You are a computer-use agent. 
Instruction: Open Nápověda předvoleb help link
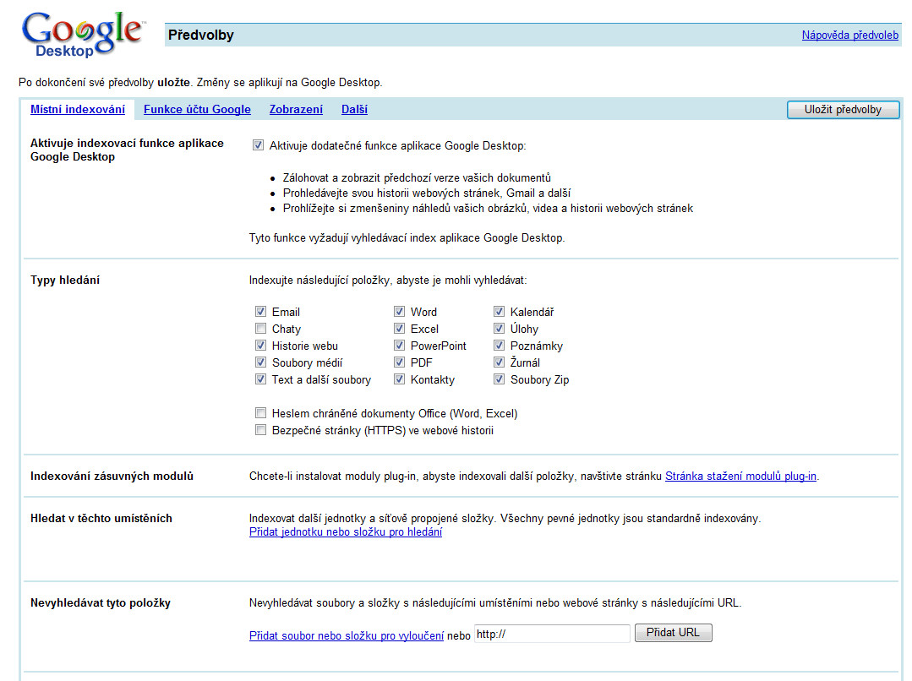click(849, 35)
